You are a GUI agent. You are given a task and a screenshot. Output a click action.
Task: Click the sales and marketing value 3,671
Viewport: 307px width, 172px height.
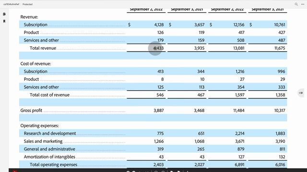pos(240,141)
